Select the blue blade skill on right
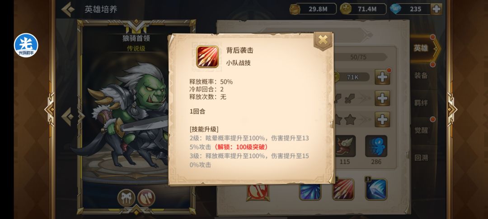 (376, 189)
